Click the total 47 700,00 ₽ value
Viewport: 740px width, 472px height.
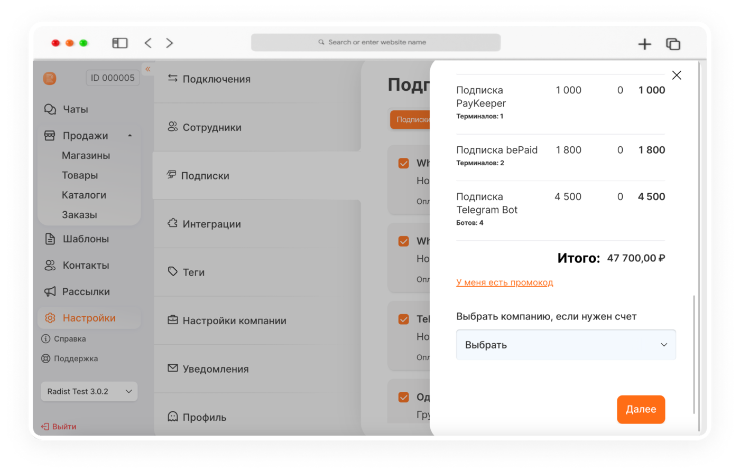click(x=636, y=258)
